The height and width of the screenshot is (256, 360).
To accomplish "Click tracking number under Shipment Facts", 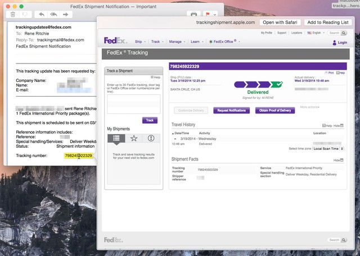I will tap(208, 170).
